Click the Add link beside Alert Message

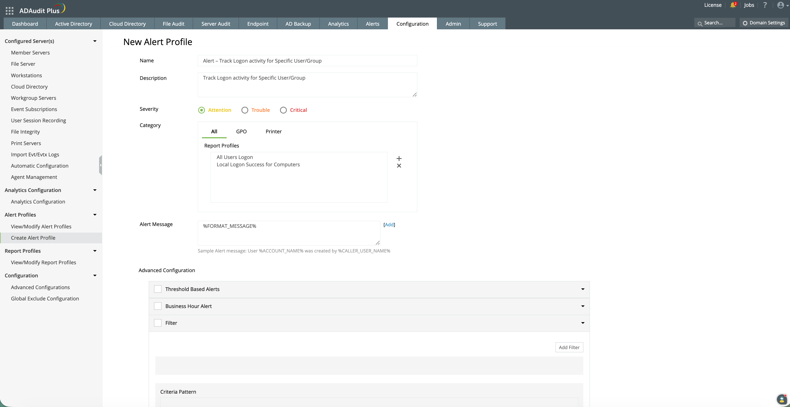(389, 224)
